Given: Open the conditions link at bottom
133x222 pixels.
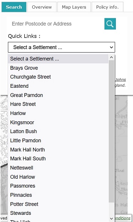Looking at the screenshot, I should click(x=122, y=218).
